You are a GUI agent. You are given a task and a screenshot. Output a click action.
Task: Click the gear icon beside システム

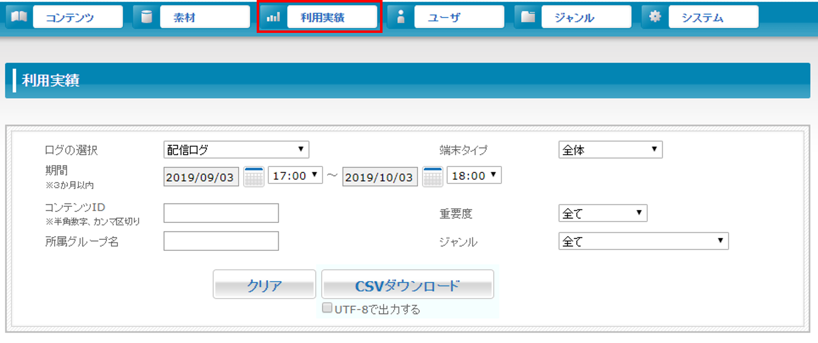click(x=655, y=17)
